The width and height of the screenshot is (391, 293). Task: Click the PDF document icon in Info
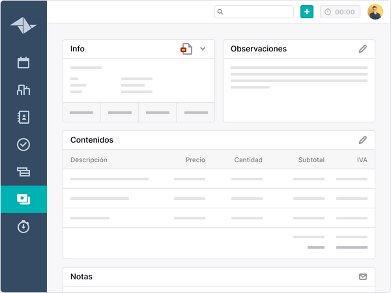tap(186, 49)
